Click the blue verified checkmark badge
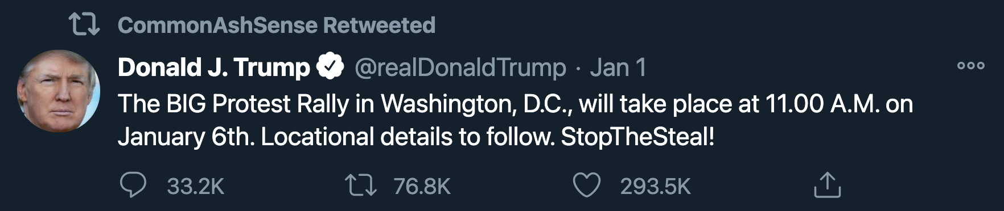 (x=330, y=67)
